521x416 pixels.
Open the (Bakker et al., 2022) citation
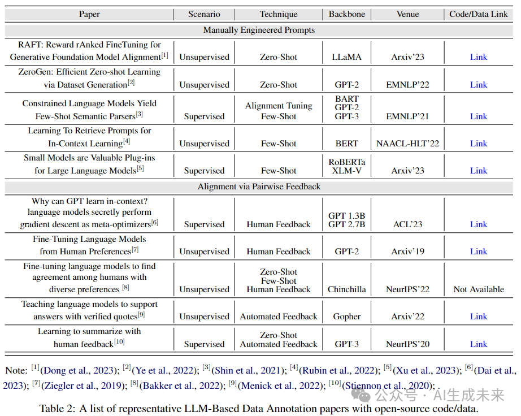pyautogui.click(x=181, y=385)
